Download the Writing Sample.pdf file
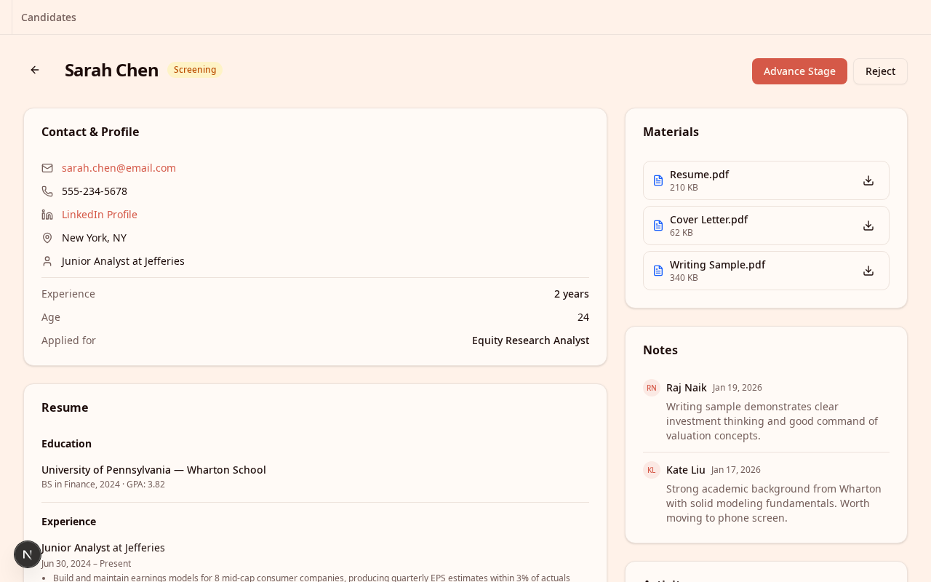This screenshot has height=582, width=931. coord(868,271)
